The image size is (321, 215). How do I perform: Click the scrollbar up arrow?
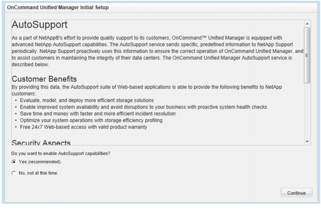point(308,23)
